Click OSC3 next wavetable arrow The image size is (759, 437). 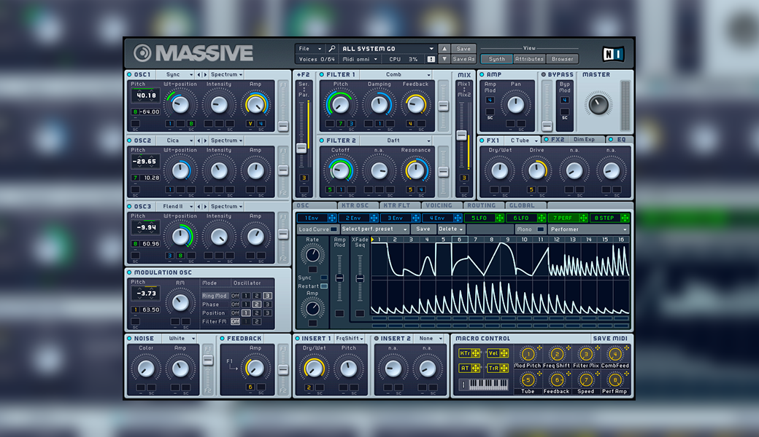click(205, 207)
